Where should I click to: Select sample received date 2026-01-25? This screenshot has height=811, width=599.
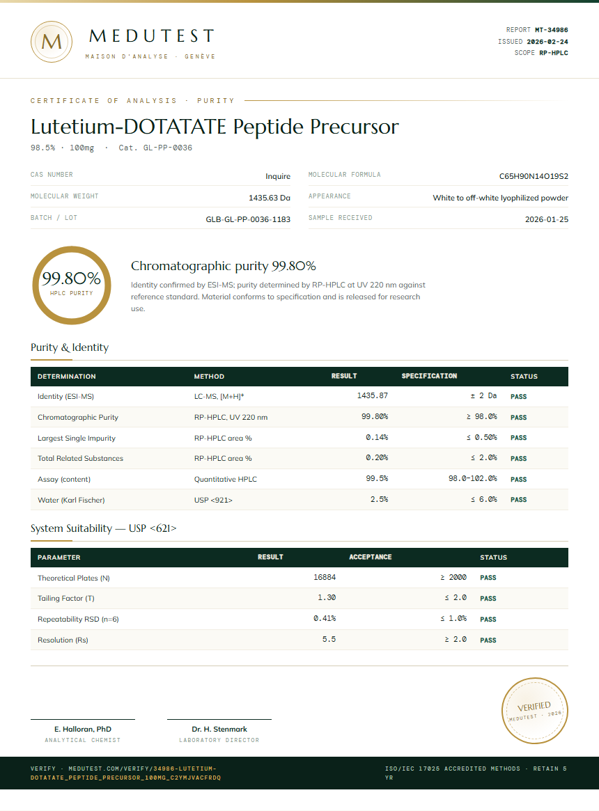click(x=547, y=219)
